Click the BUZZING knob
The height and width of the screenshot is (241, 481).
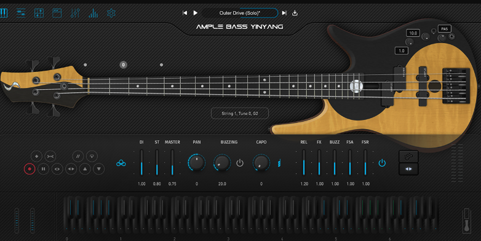222,162
